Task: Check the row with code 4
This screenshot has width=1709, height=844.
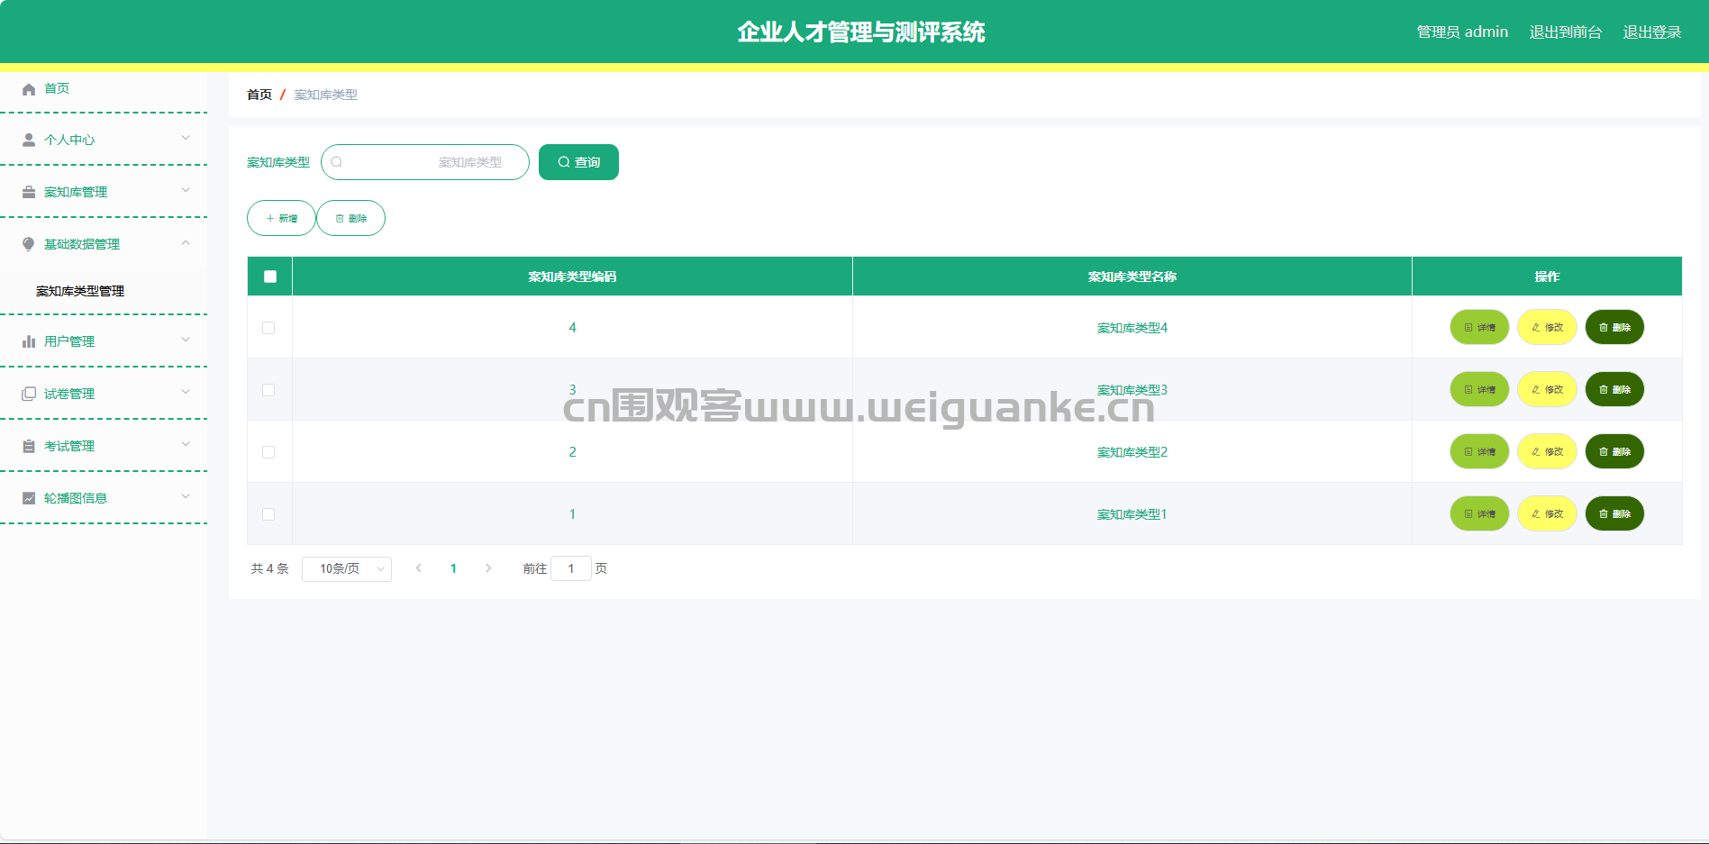Action: click(x=268, y=328)
